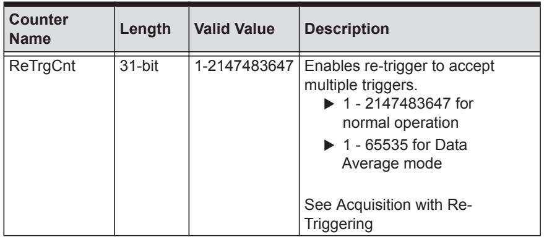Click the 'Triggering' word on the last line

click(x=339, y=224)
